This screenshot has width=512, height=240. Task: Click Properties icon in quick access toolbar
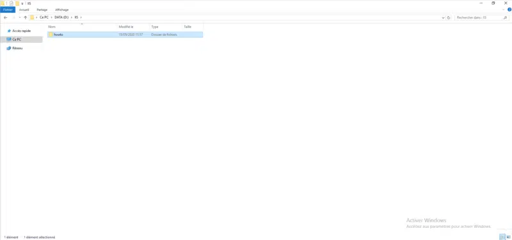click(x=11, y=3)
